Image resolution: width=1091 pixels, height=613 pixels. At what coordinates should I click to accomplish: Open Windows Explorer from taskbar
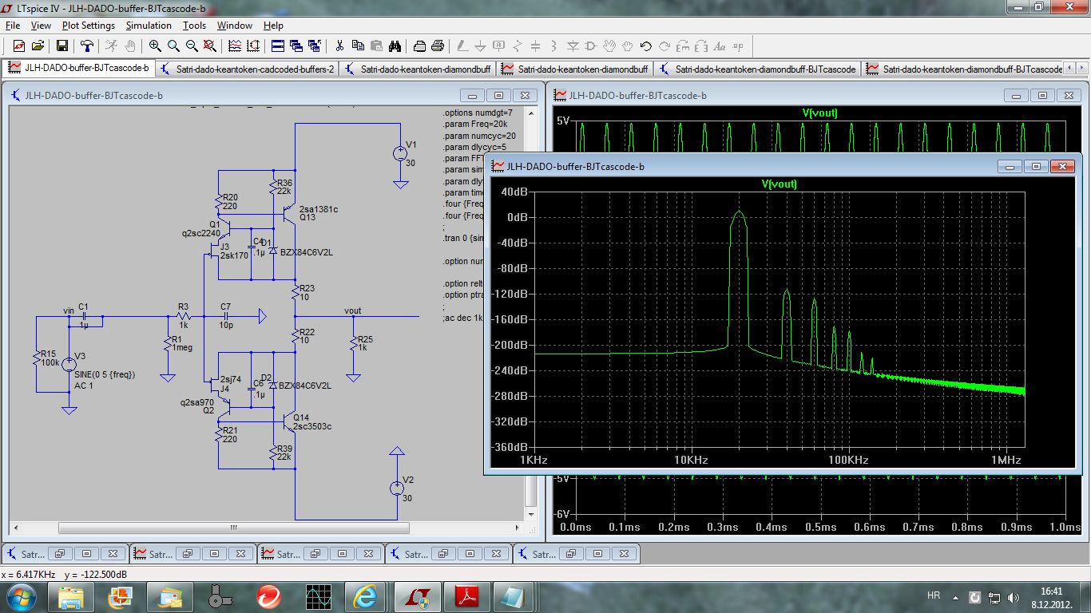click(x=70, y=595)
